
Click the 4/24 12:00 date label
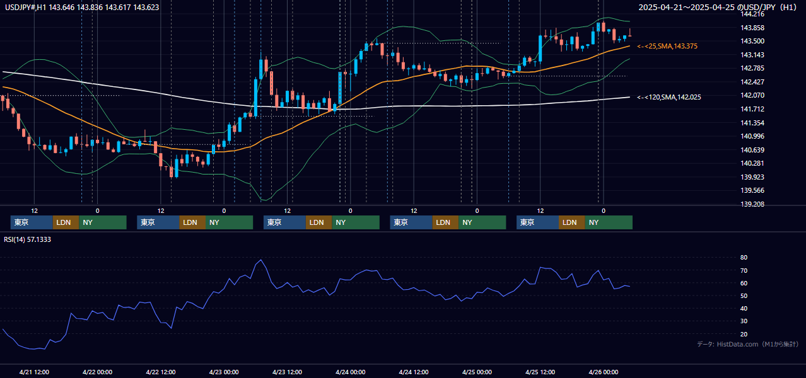point(414,372)
